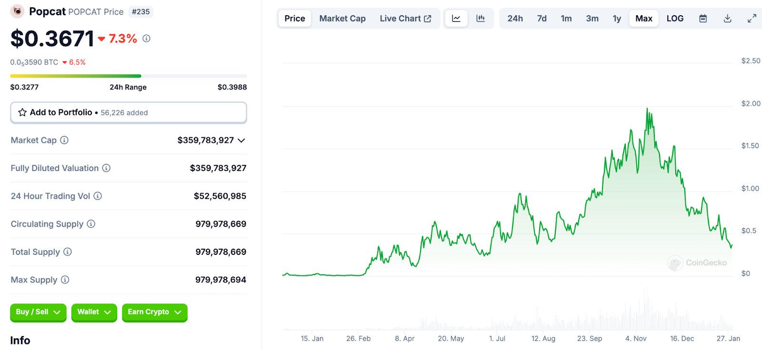Switch to line chart view icon

(x=456, y=19)
